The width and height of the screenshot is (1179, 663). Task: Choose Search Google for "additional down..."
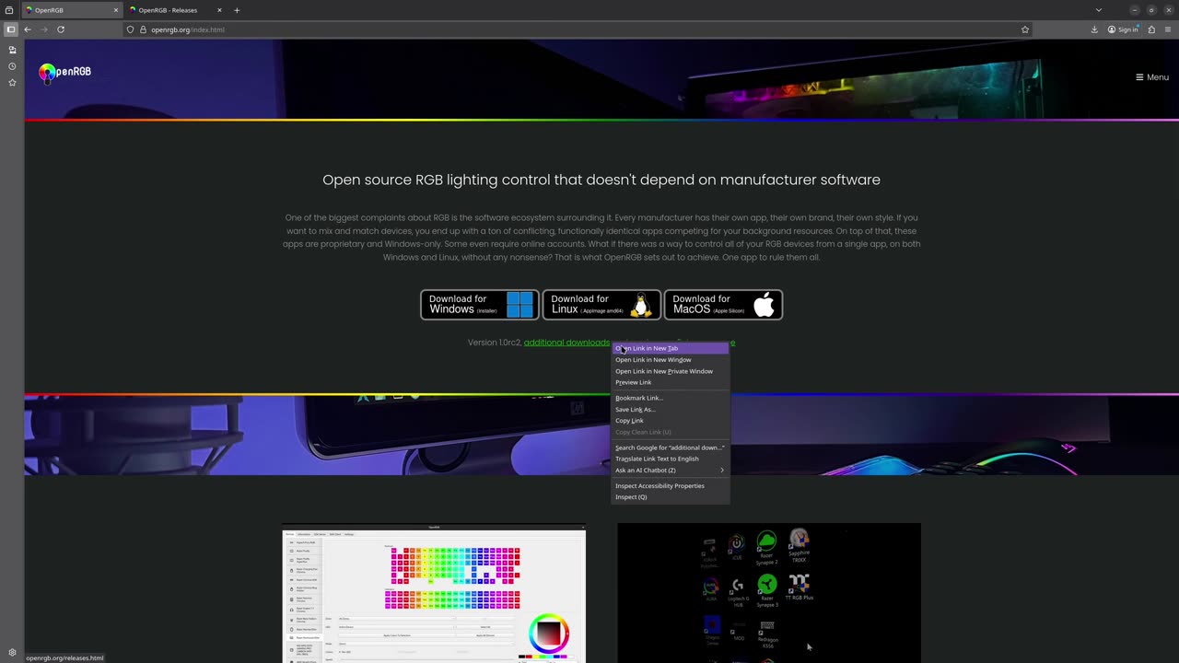click(x=671, y=448)
